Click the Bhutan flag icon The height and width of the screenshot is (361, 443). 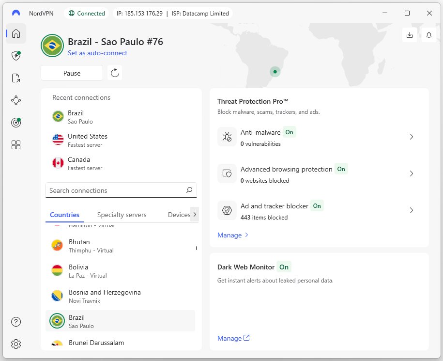(57, 245)
